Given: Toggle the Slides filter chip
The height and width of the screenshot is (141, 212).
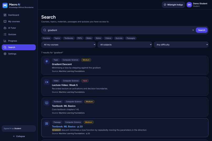Looking at the screenshot, I should click(89, 38).
